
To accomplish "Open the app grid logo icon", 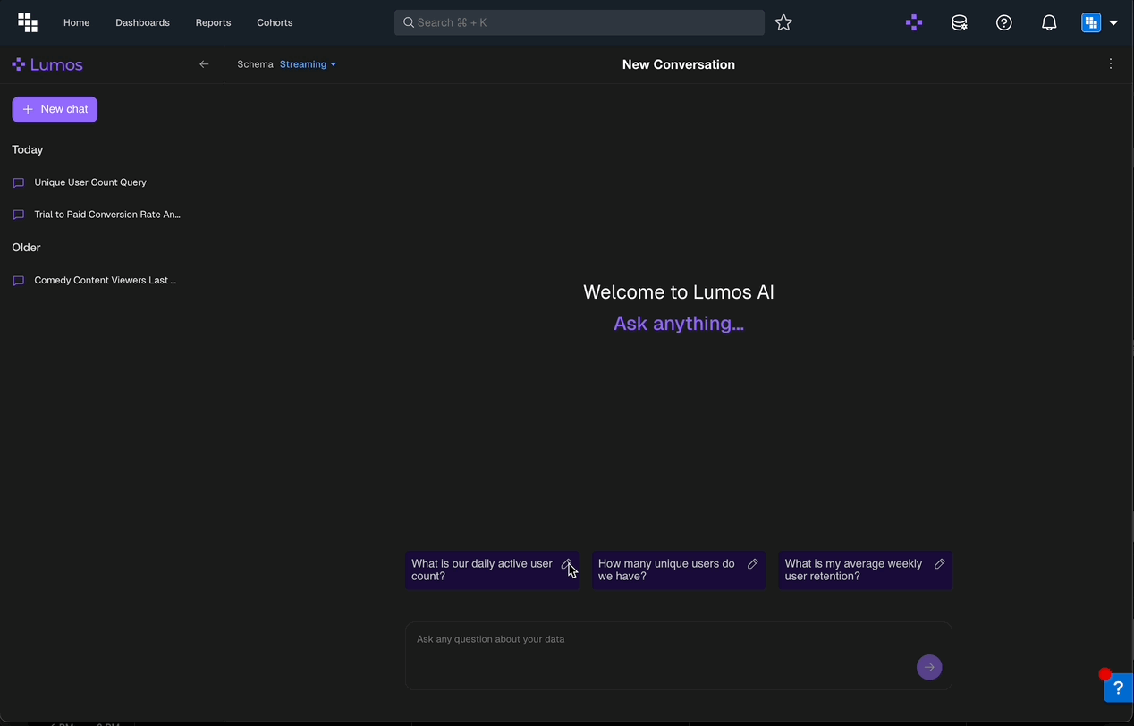I will point(28,22).
